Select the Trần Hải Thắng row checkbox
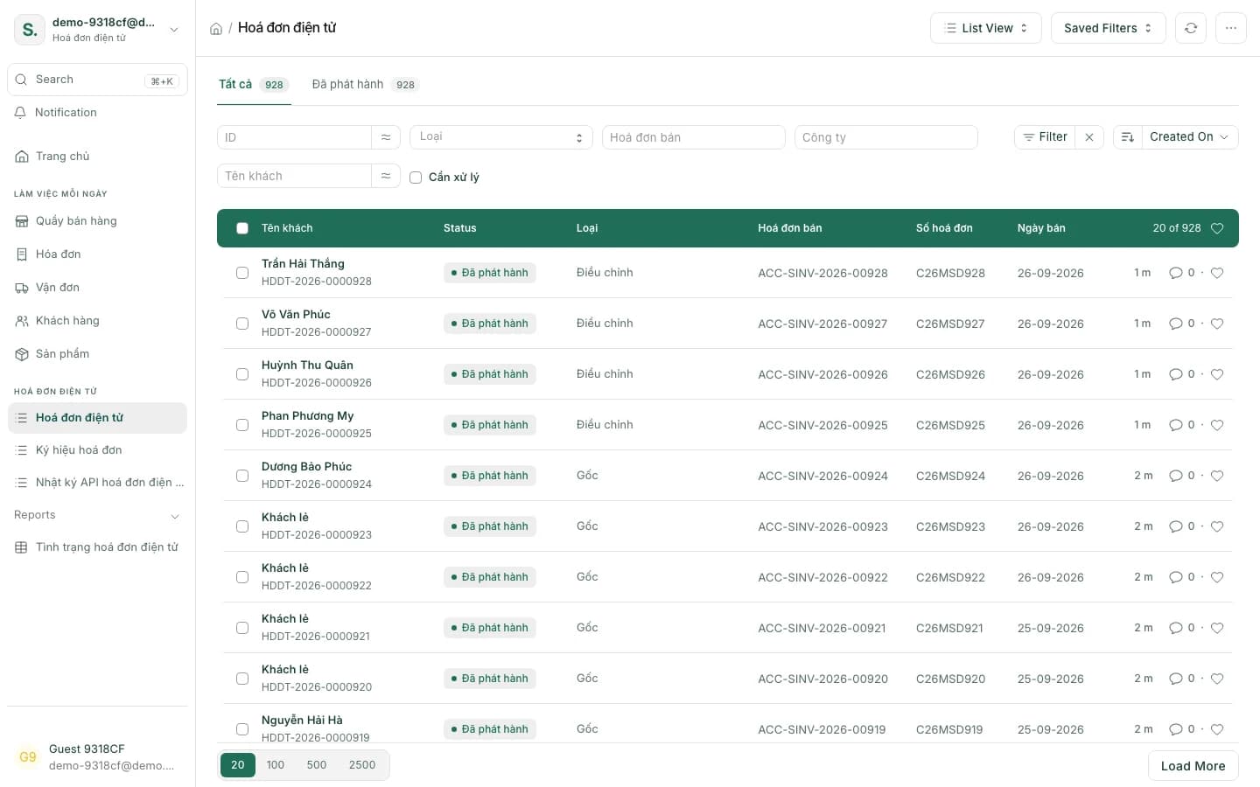The image size is (1260, 787). pyautogui.click(x=242, y=273)
